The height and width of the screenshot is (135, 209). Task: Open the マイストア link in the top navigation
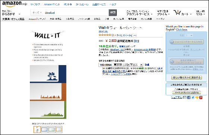[35, 4]
